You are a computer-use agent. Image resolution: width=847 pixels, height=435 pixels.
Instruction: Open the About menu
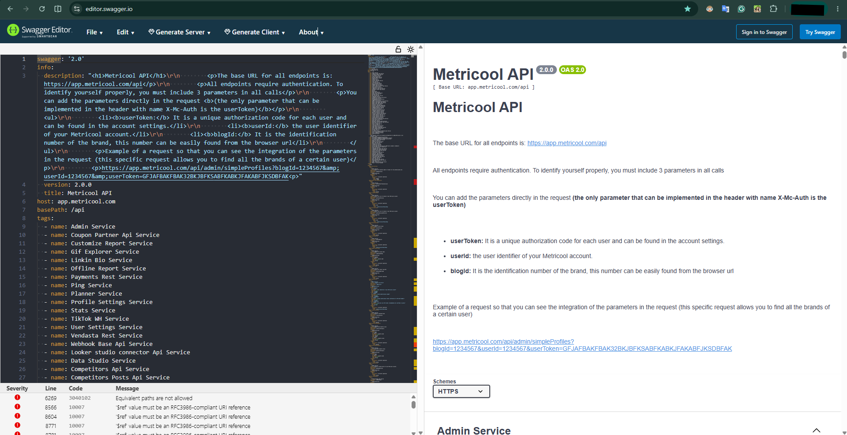[x=311, y=32]
